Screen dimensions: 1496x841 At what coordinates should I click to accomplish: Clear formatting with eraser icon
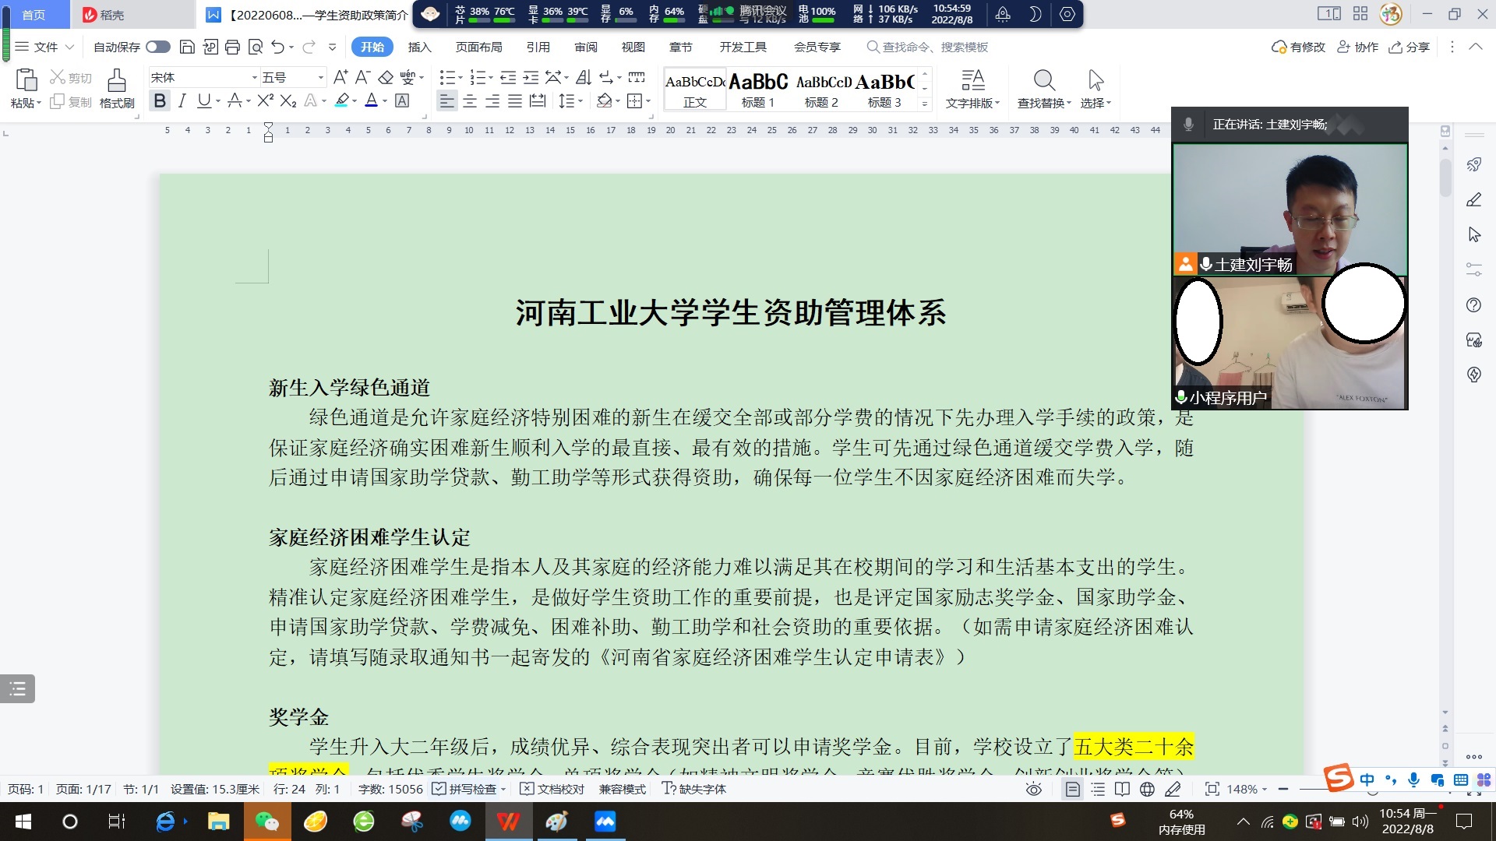pyautogui.click(x=386, y=77)
